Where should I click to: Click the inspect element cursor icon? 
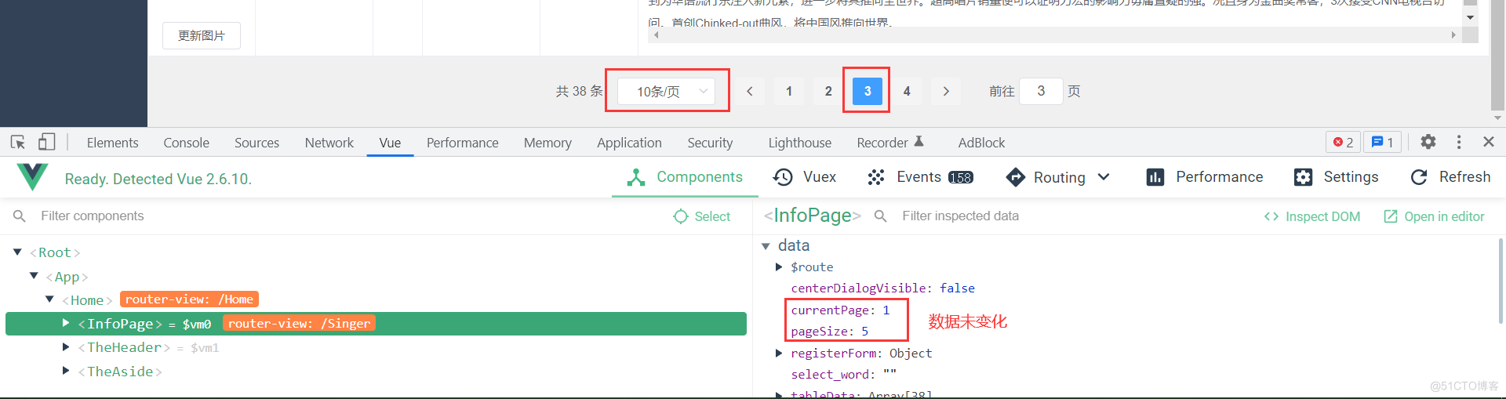pyautogui.click(x=17, y=142)
